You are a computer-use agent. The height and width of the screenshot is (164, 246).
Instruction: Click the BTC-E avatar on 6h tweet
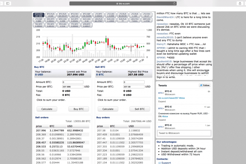coord(161,93)
